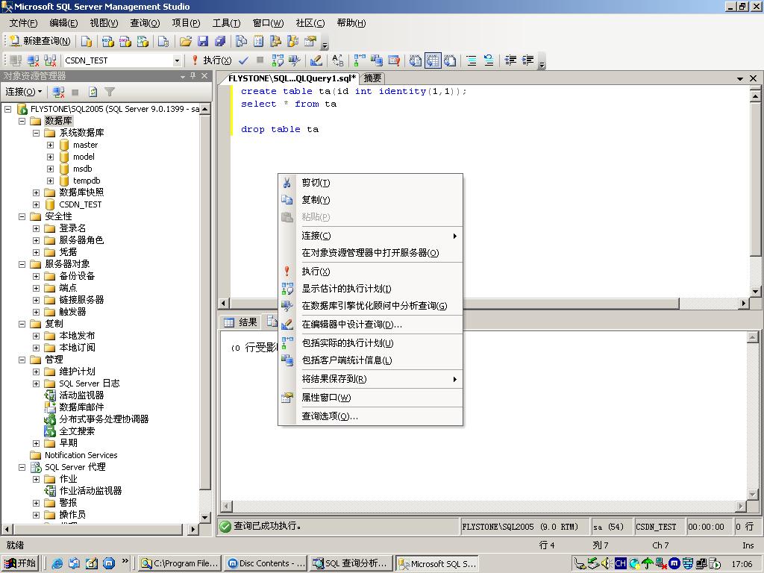764x573 pixels.
Task: Click the refresh icon in Object Explorer toolbar
Action: (x=93, y=92)
